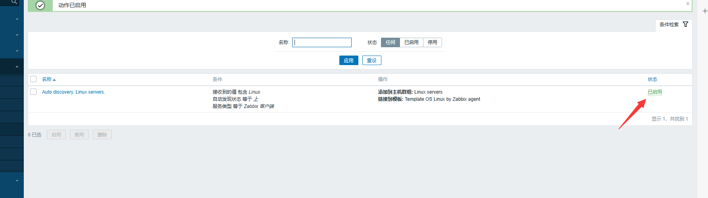This screenshot has height=198, width=708.
Task: Click the green checkmark success icon
Action: [40, 5]
